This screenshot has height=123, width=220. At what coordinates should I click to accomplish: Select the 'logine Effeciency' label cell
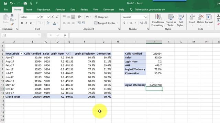[135, 85]
